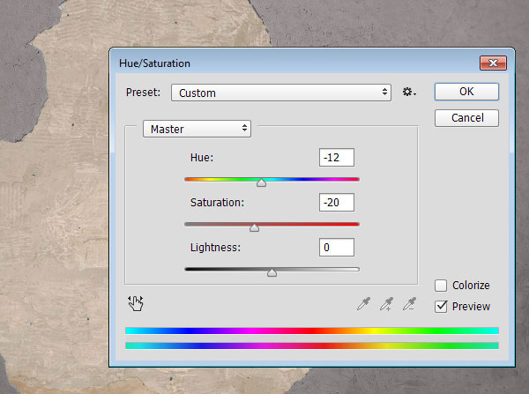Click the Lightness slider handle

[x=272, y=272]
